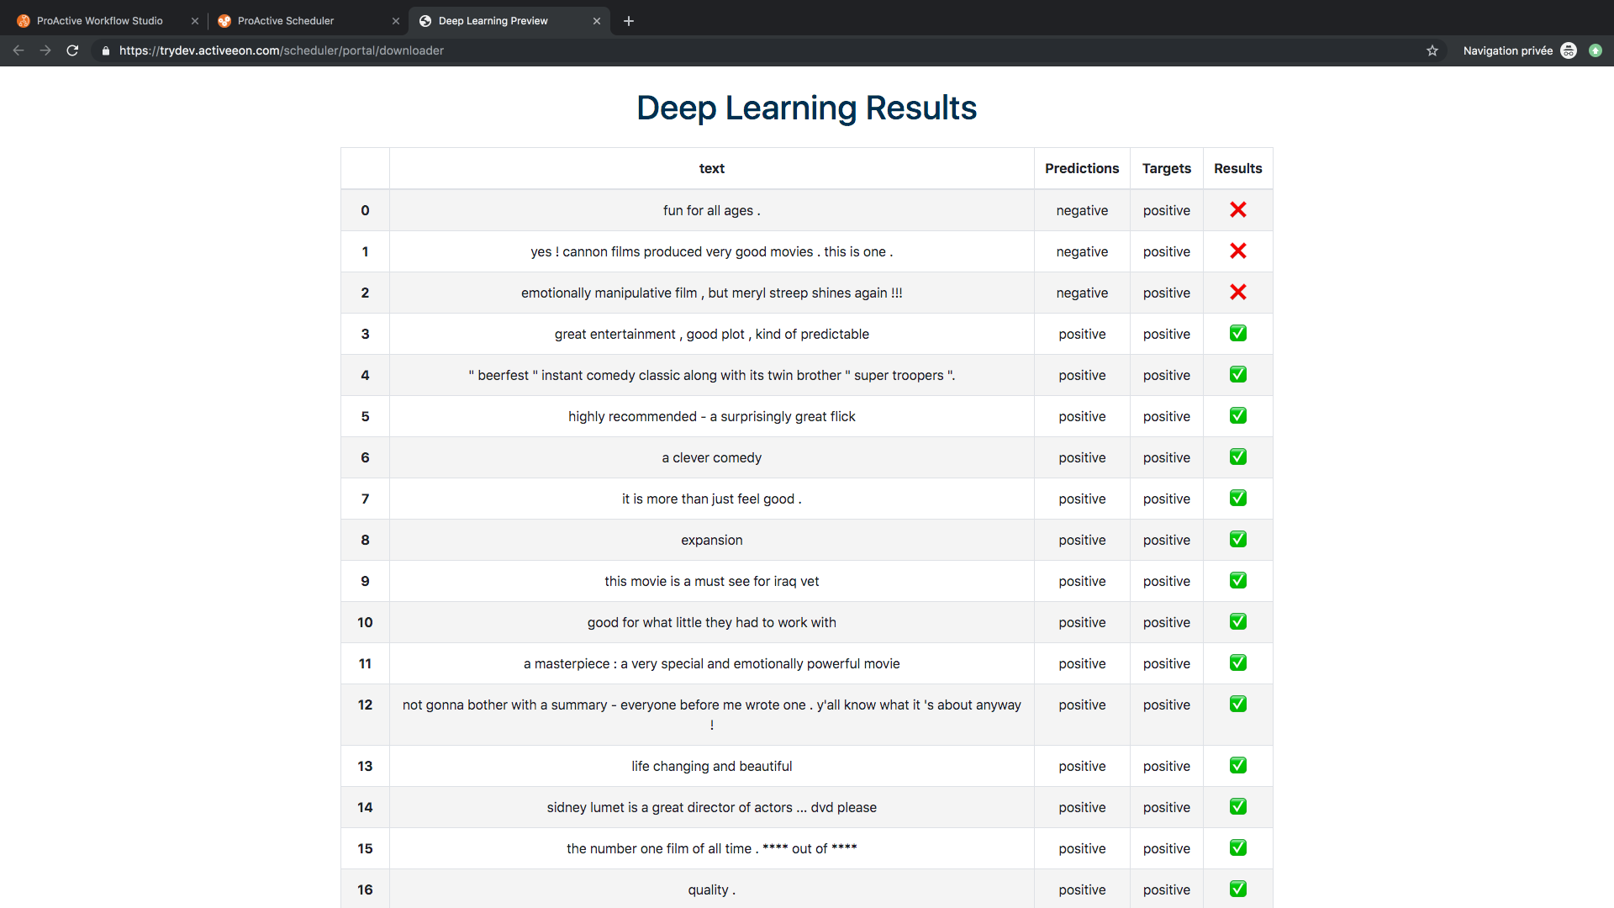Click the Deep Learning Results heading
The image size is (1614, 908).
coord(806,108)
